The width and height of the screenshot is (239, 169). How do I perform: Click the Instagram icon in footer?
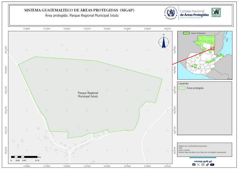point(203,165)
